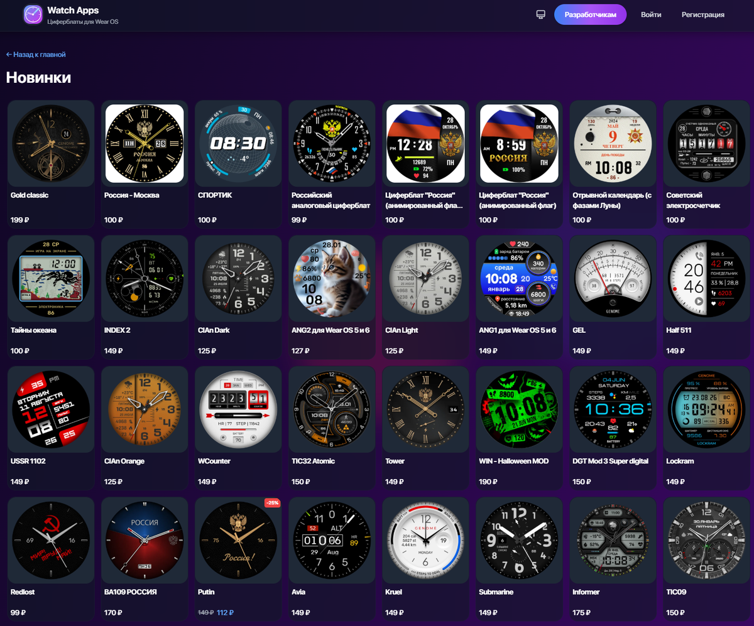Click the Watch Apps site title text

(73, 10)
